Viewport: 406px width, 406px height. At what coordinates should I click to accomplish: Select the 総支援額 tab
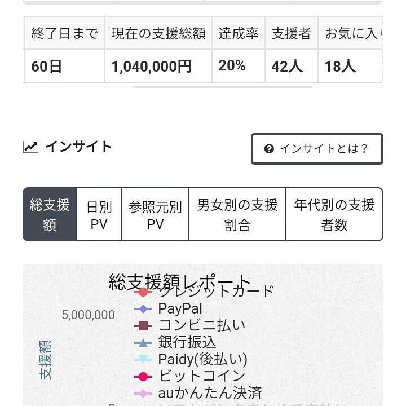click(x=50, y=214)
